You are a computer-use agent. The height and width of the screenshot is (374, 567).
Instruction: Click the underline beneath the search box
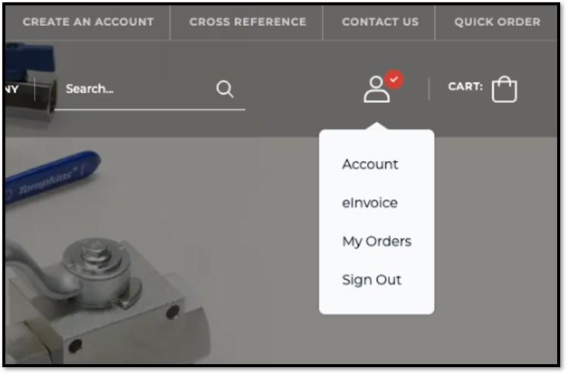click(150, 109)
